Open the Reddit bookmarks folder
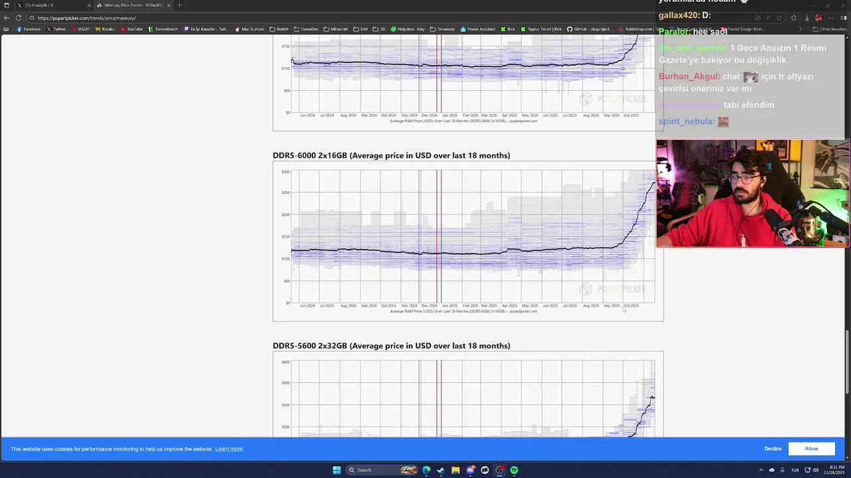 (x=279, y=29)
